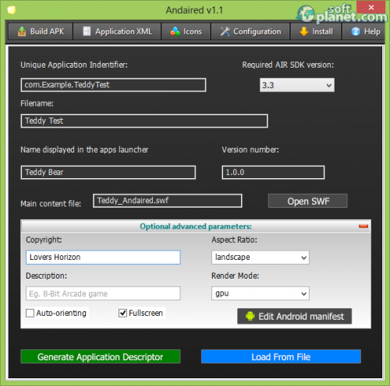Click the Andaired v1.1 window title

tap(194, 10)
